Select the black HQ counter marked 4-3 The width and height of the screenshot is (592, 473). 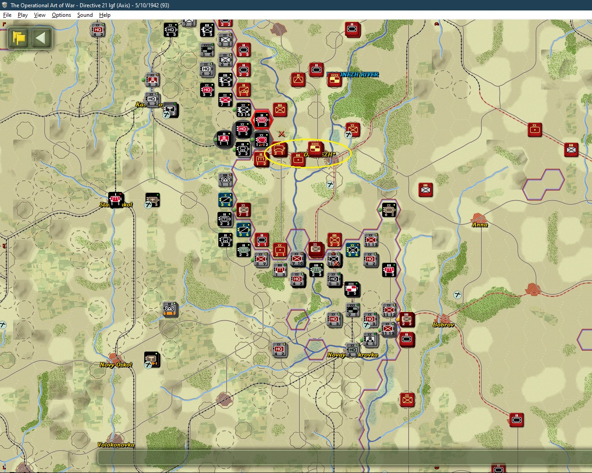[x=171, y=30]
